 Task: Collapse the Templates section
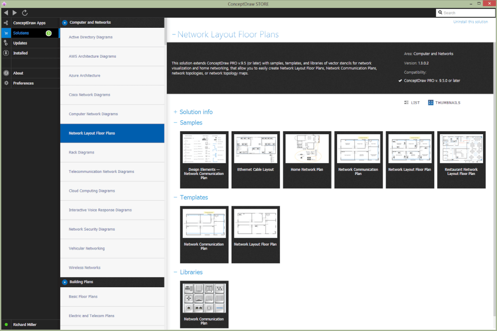click(175, 197)
